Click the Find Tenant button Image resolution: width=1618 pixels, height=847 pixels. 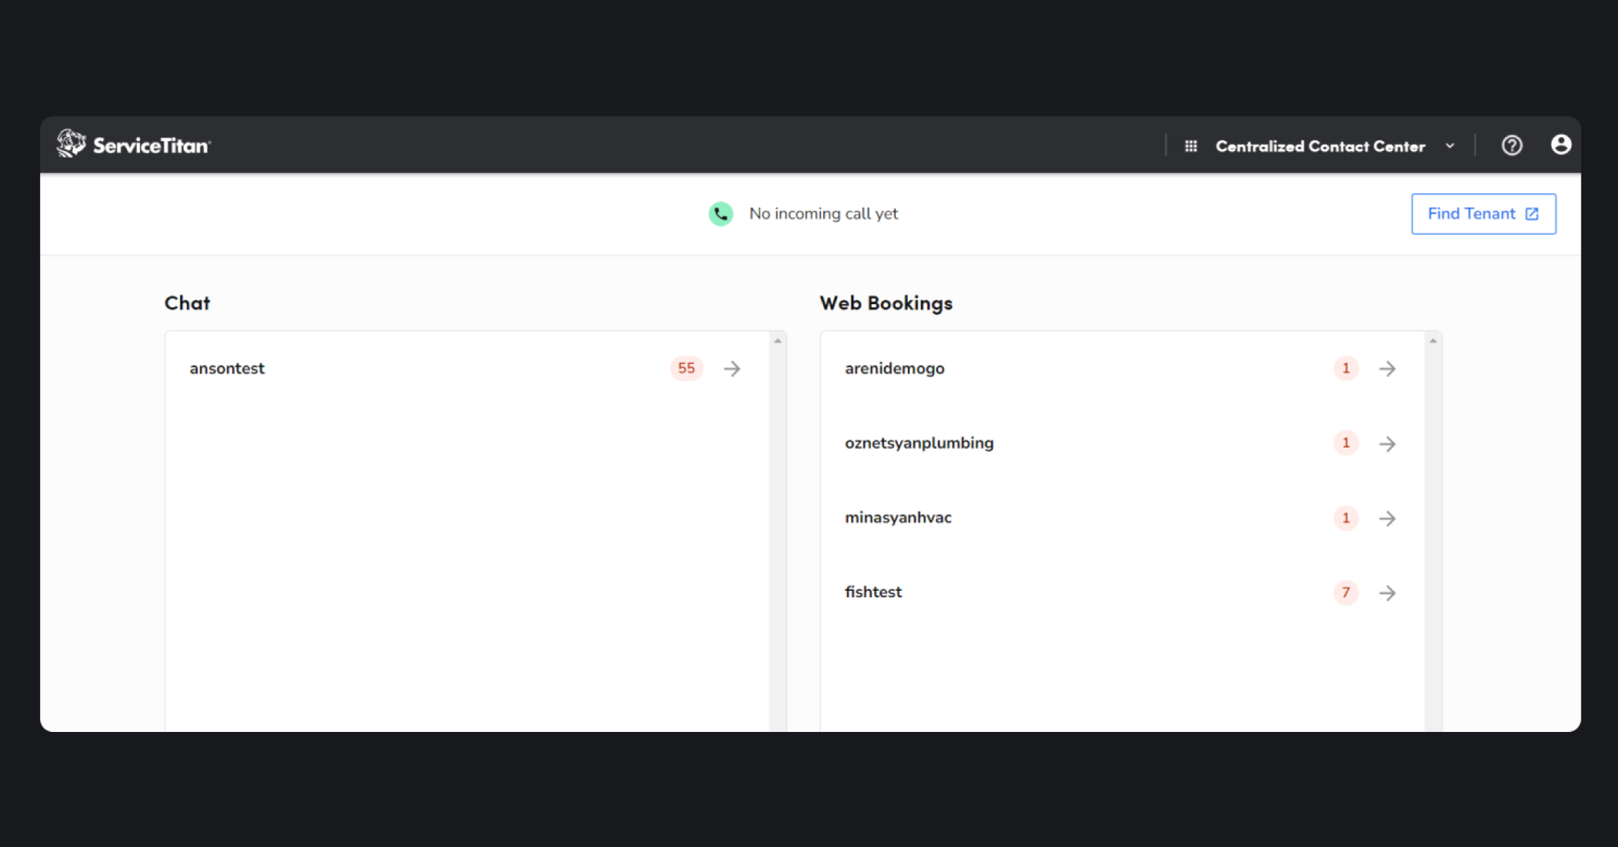[x=1482, y=214]
